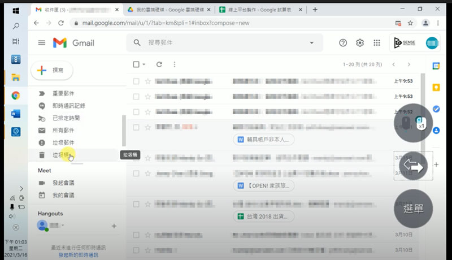Click the search magnifier icon in Gmail
The image size is (452, 260).
(137, 43)
